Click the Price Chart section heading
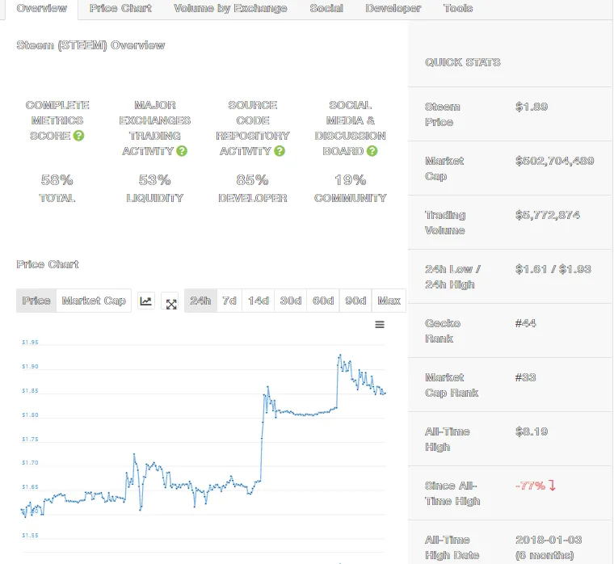Screen dimensions: 614x564 [48, 264]
